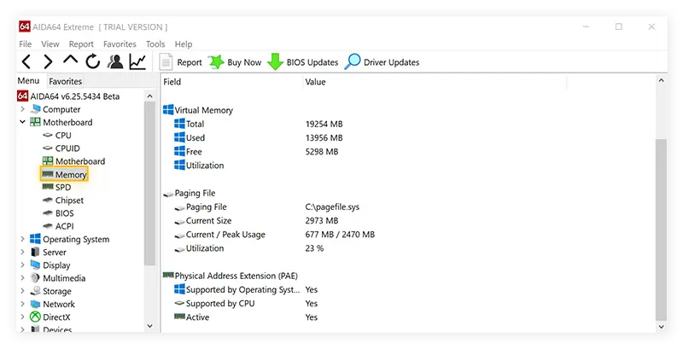683x349 pixels.
Task: Expand the Network tree node
Action: (x=23, y=304)
